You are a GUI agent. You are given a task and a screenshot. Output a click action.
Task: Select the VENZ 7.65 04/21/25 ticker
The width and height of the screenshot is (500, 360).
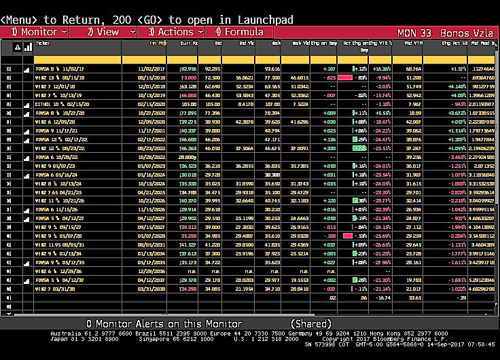pyautogui.click(x=58, y=193)
